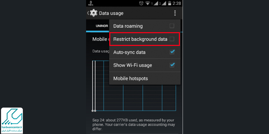Tap the battery status icon
This screenshot has width=269, height=134.
click(169, 3)
